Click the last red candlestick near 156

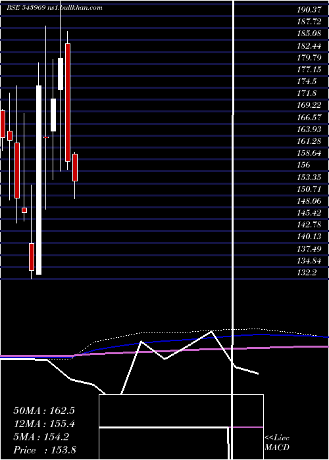click(x=75, y=168)
